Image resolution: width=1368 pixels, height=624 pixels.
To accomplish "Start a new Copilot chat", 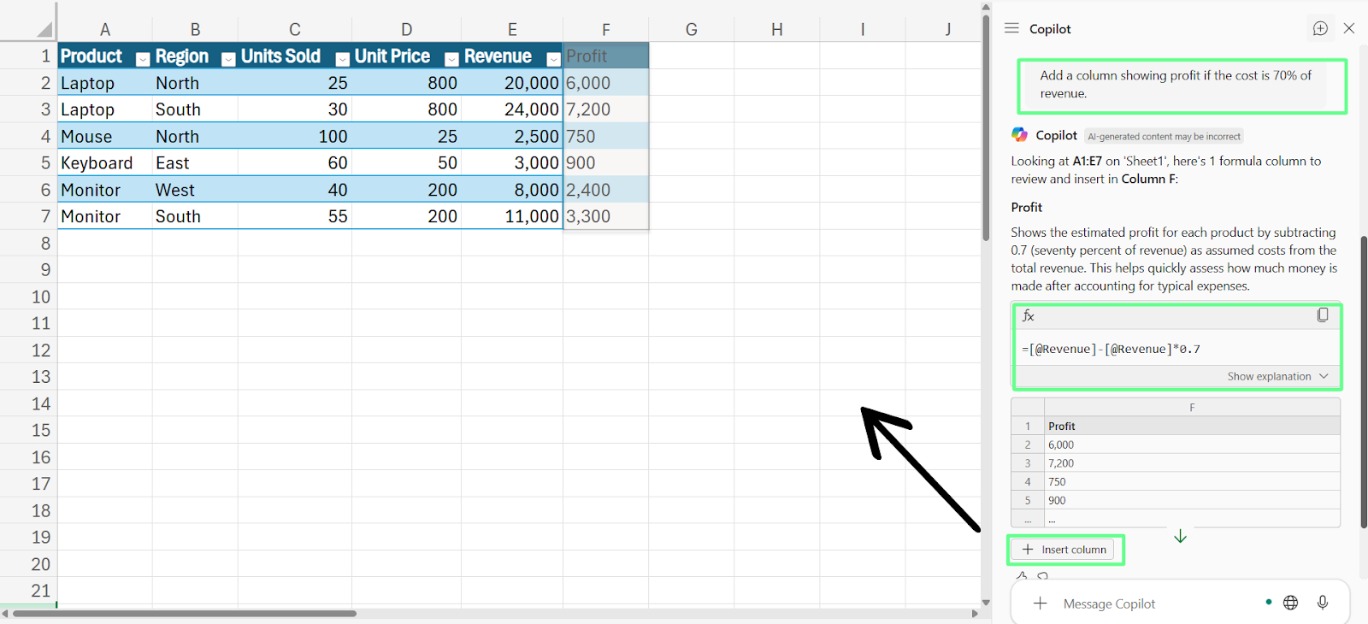I will tap(1320, 28).
